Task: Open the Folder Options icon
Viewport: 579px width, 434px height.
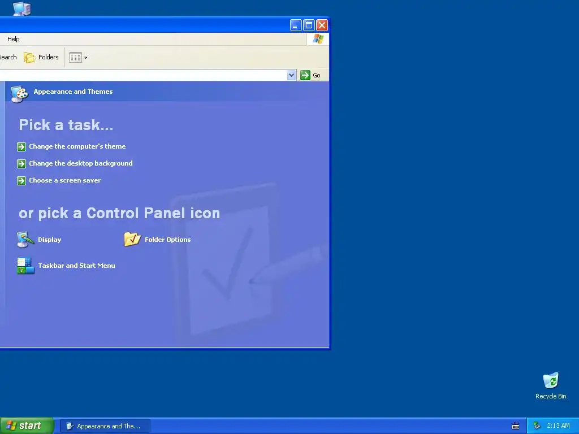Action: click(x=132, y=240)
